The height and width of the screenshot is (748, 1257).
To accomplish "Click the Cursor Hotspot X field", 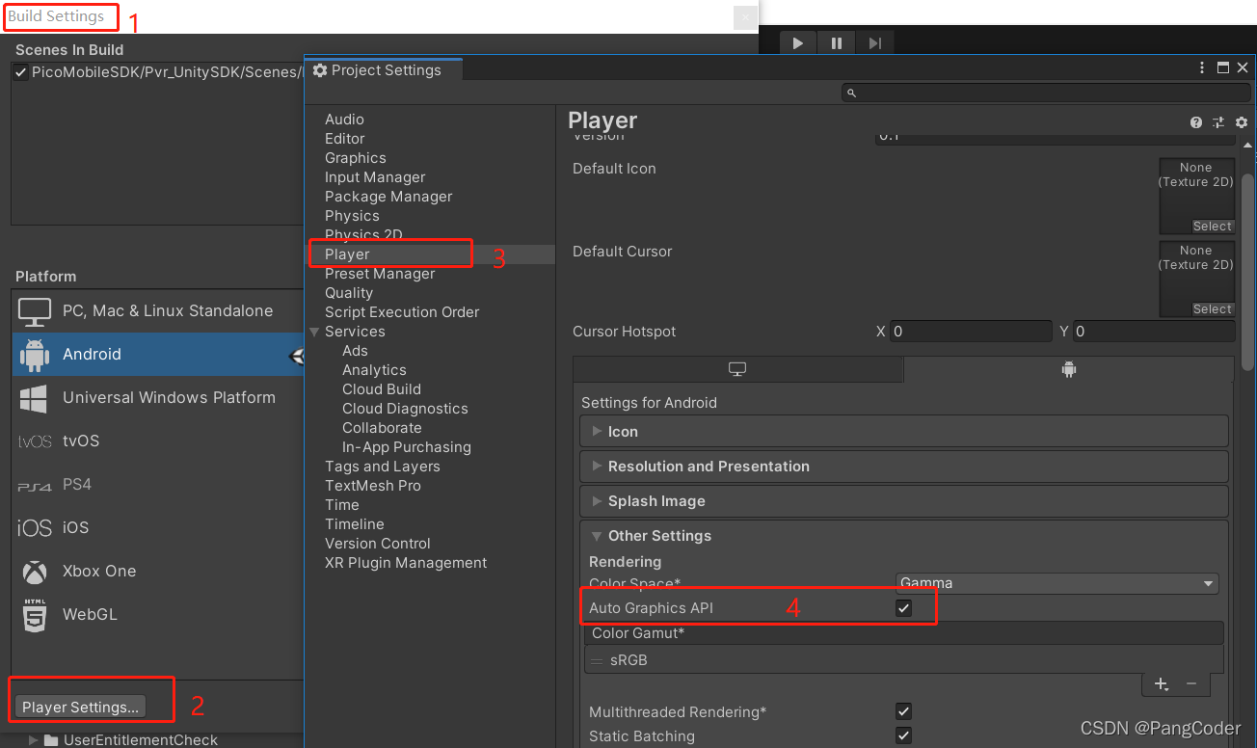I will coord(971,332).
